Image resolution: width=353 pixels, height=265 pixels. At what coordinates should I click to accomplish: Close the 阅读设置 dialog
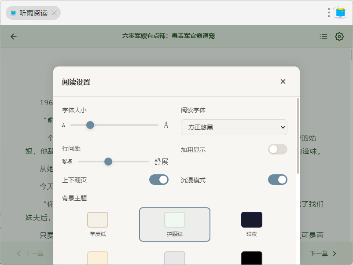tap(283, 81)
